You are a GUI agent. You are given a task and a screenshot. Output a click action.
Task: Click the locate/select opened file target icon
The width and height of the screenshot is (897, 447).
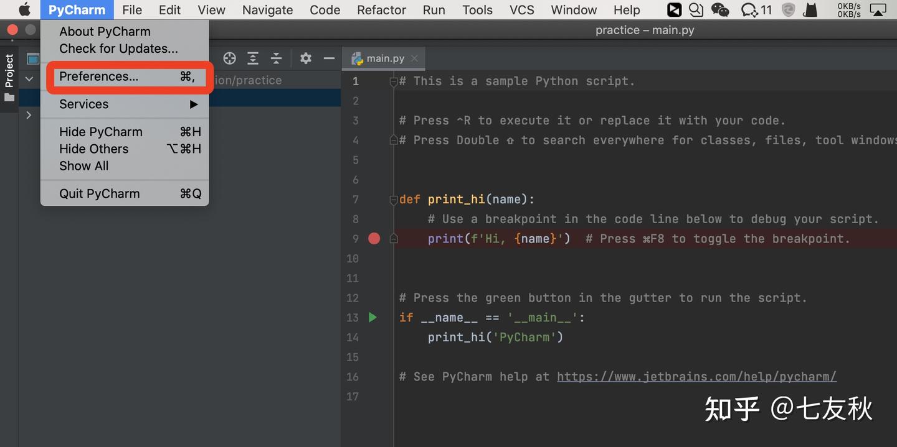pos(230,58)
